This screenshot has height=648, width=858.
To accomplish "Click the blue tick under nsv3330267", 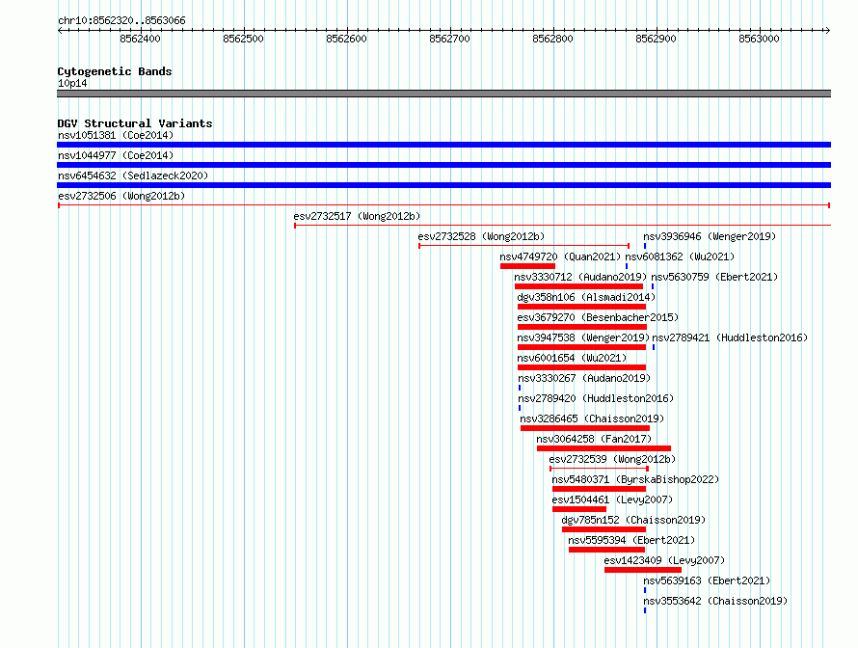I will 520,388.
